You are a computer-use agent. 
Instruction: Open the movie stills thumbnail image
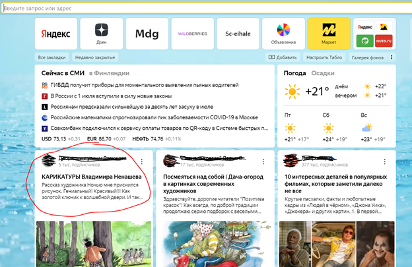click(x=337, y=244)
